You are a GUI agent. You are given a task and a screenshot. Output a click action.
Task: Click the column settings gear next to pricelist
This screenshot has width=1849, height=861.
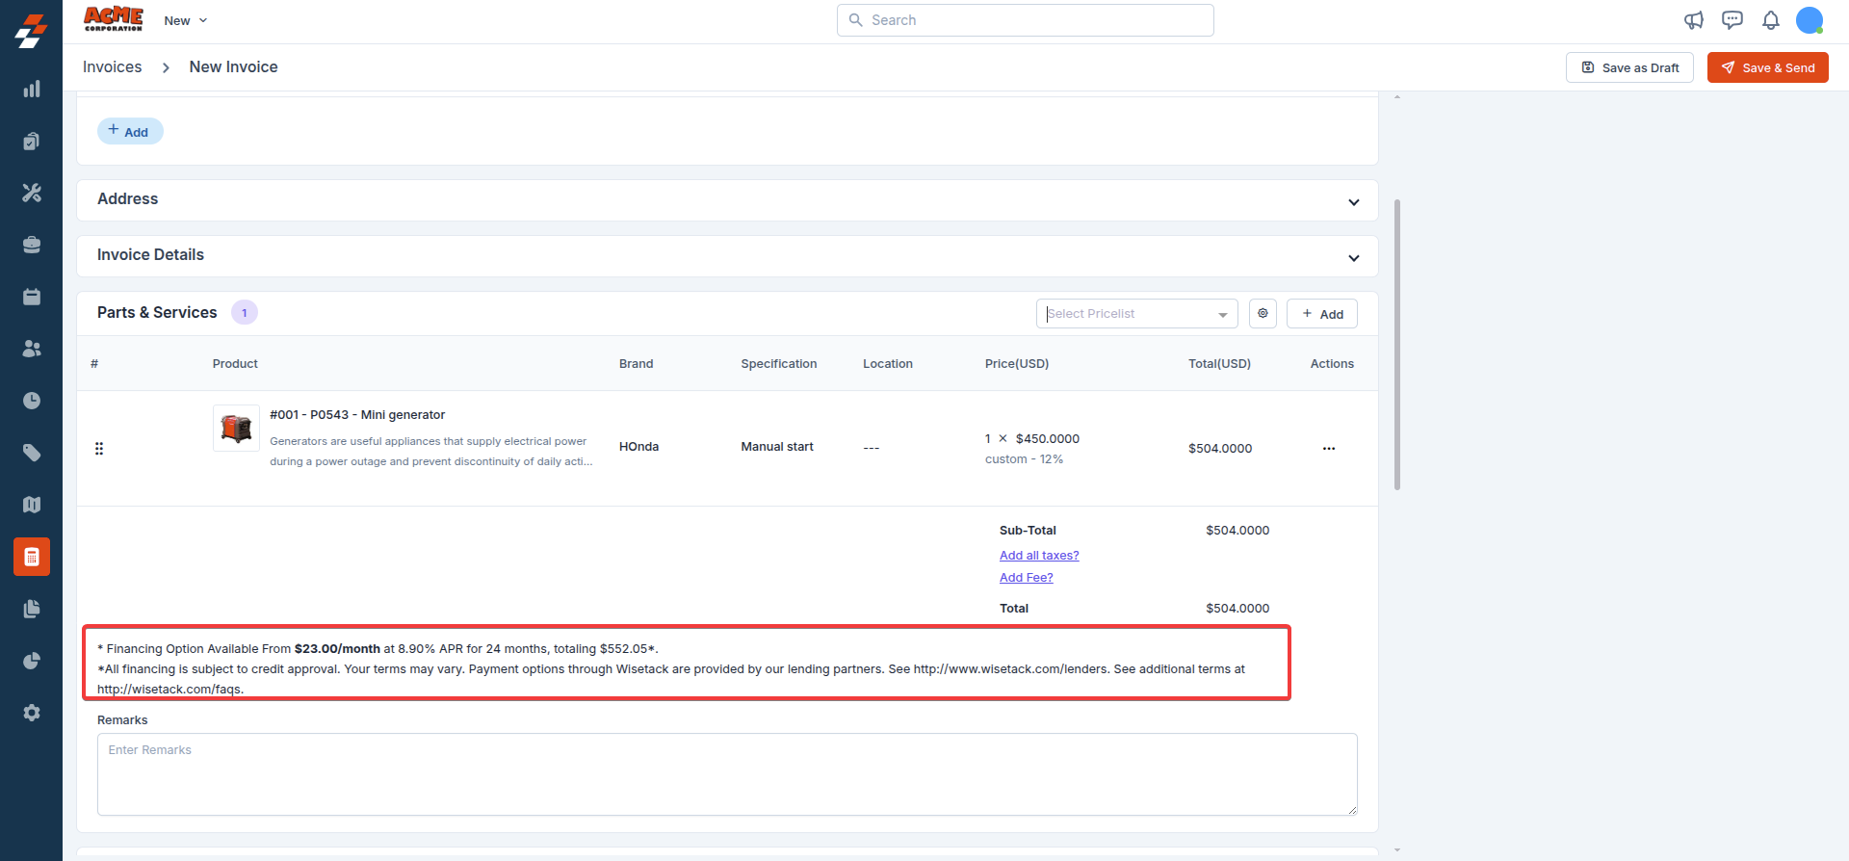pyautogui.click(x=1263, y=314)
